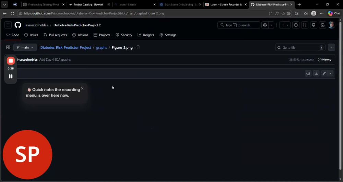Open the more file actions ellipsis menu
The image size is (343, 182).
332,47
